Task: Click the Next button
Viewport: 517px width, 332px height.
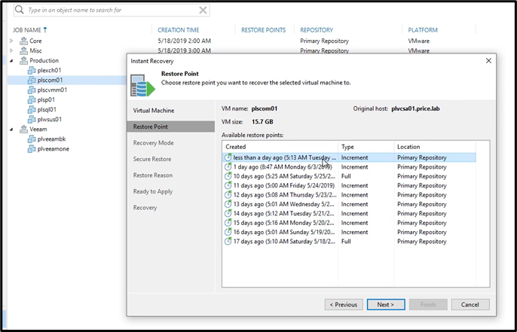Action: click(x=386, y=305)
